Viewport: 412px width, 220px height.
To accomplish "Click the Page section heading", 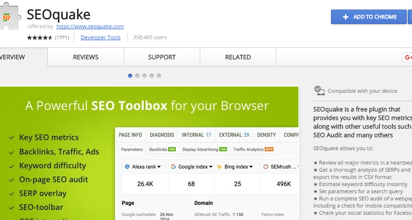I will [128, 203].
